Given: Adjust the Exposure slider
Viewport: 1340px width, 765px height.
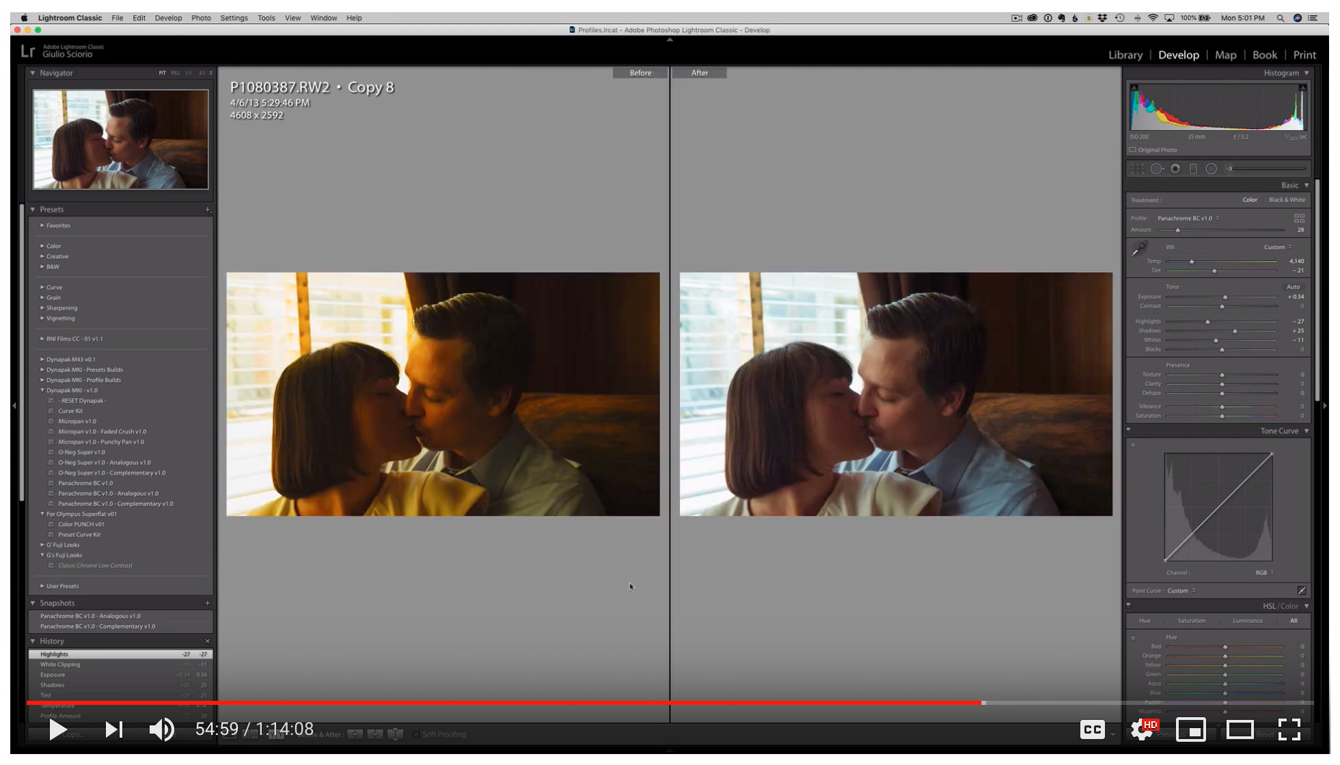Looking at the screenshot, I should point(1225,297).
